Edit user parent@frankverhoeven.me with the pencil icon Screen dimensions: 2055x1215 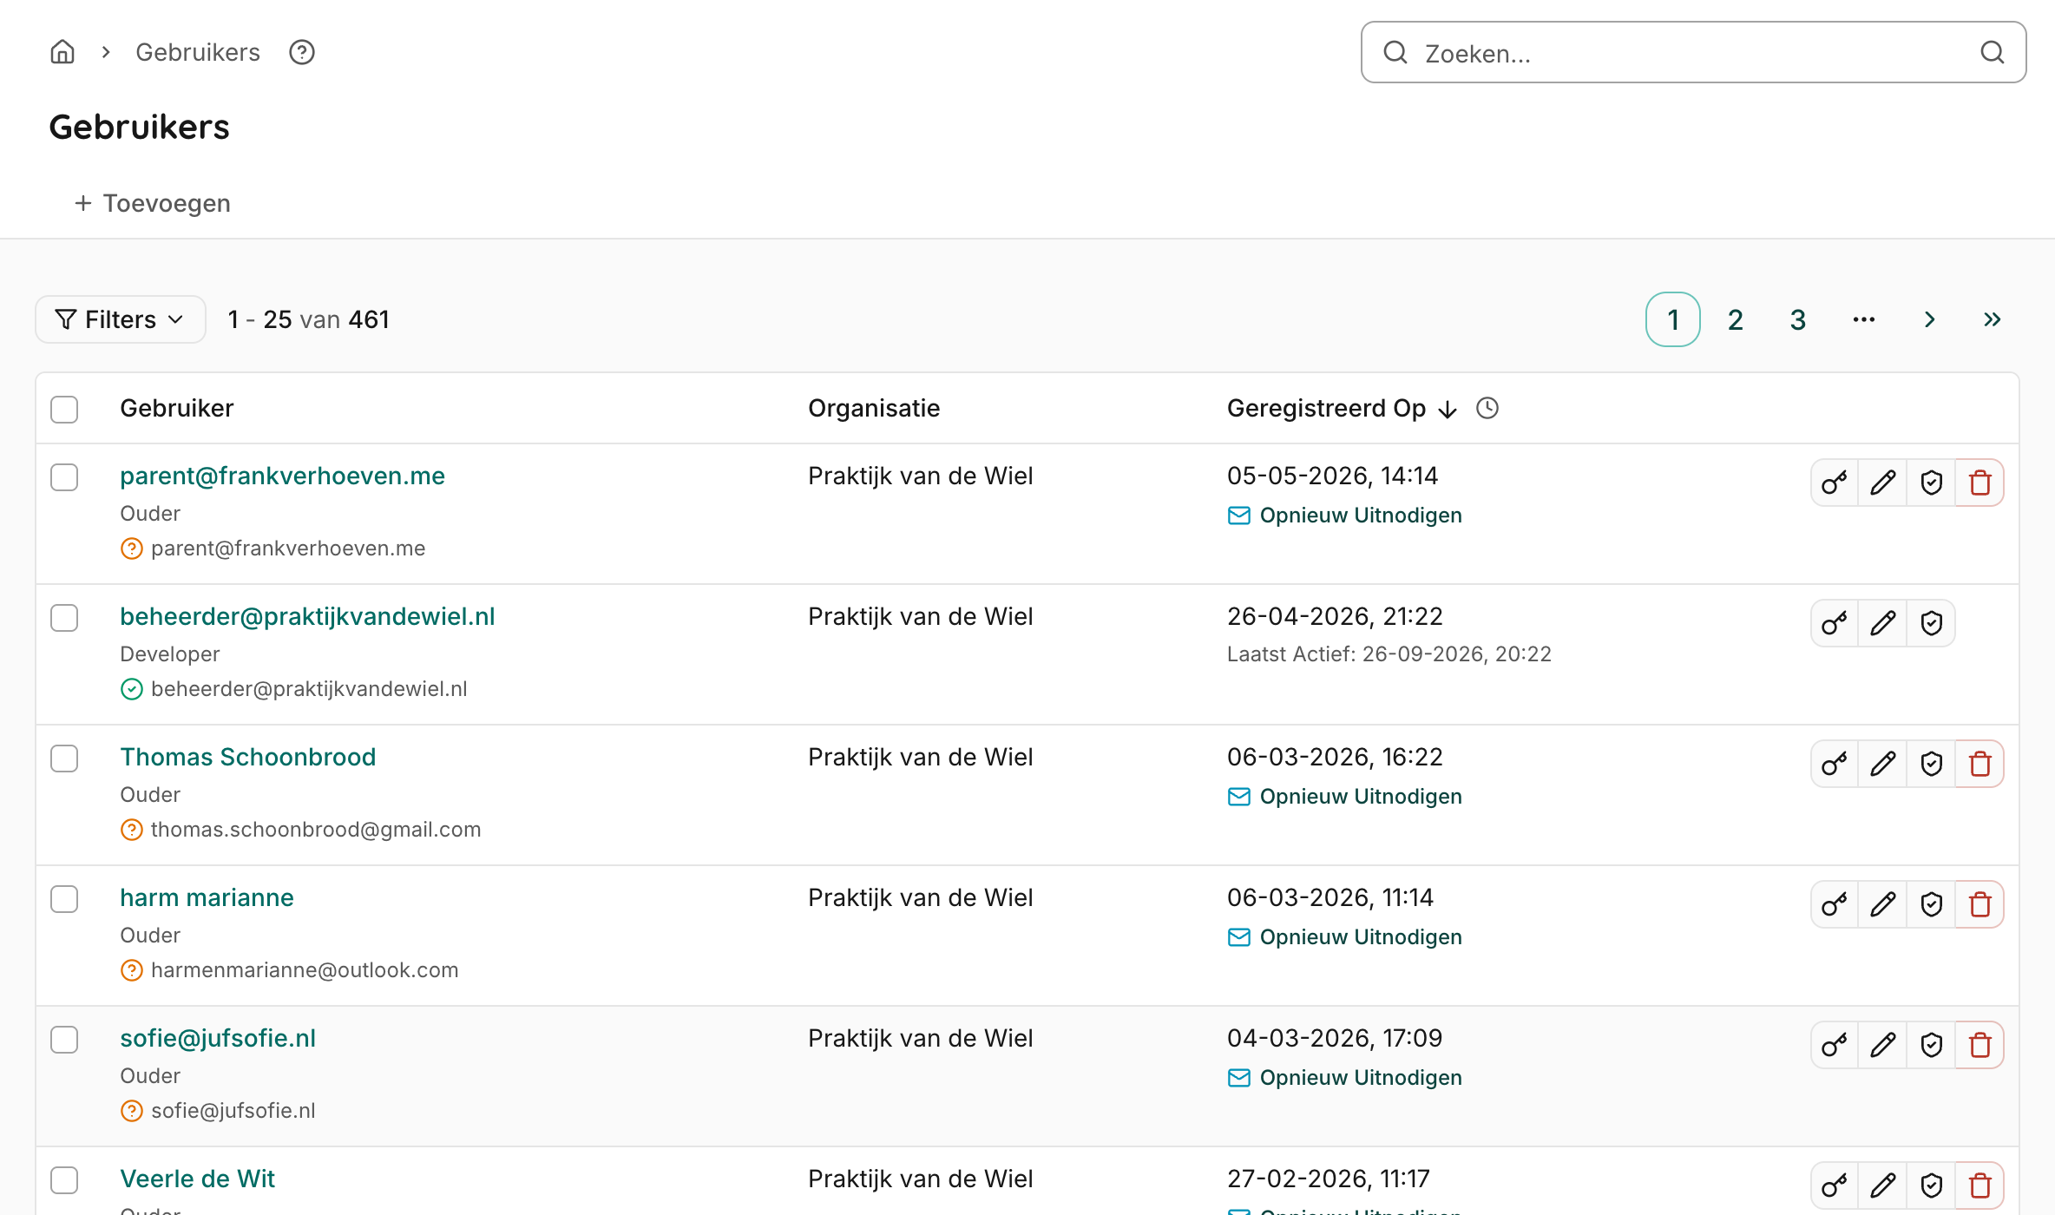click(1883, 483)
